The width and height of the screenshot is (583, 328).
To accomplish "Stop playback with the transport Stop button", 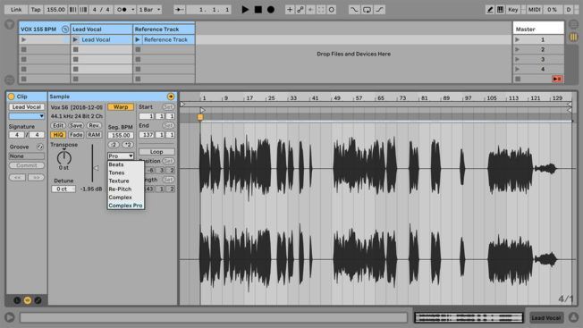I will pos(258,10).
